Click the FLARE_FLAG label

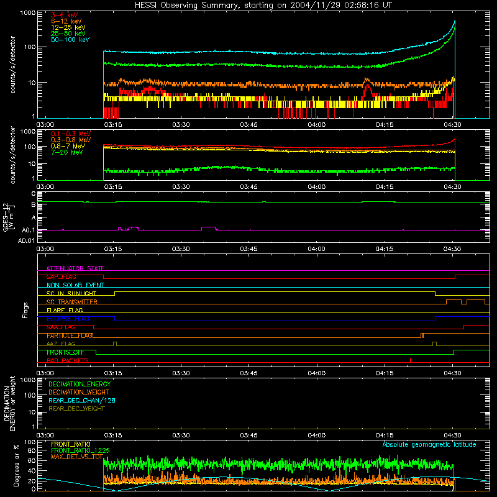(65, 310)
